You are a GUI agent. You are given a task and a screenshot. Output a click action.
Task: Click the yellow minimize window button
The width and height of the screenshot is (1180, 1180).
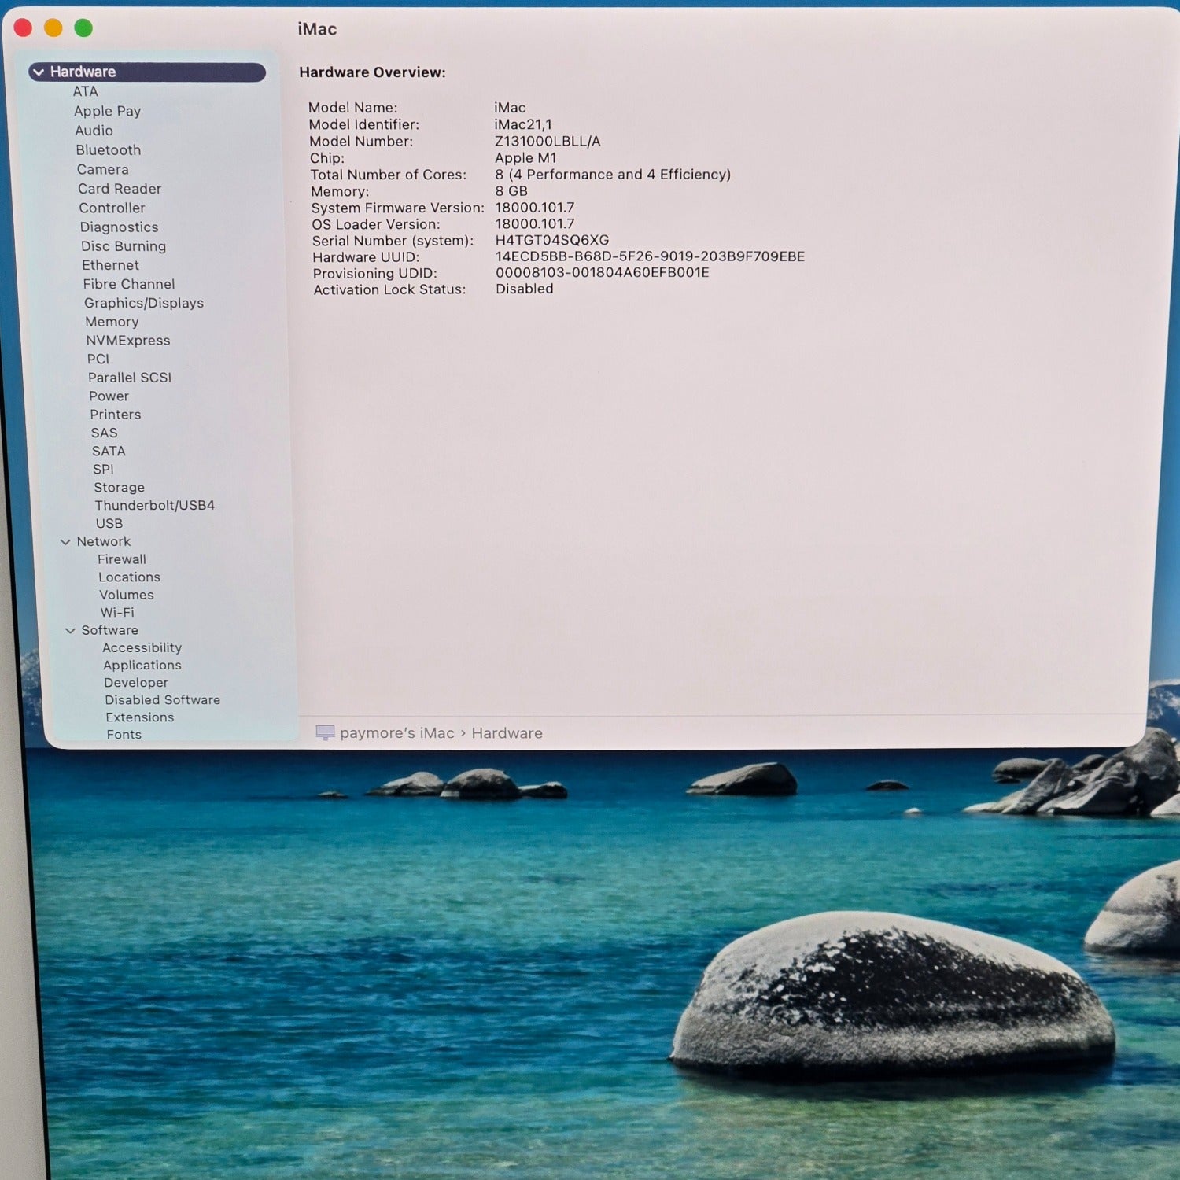click(x=53, y=28)
